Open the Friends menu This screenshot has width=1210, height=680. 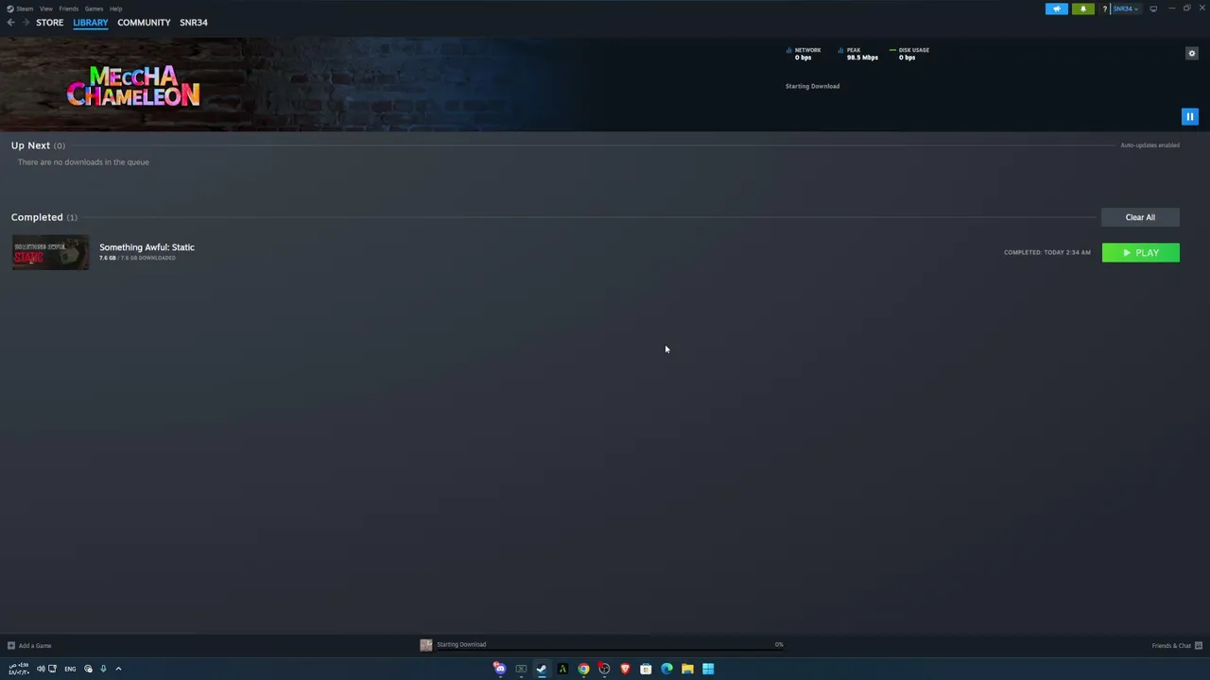(69, 8)
